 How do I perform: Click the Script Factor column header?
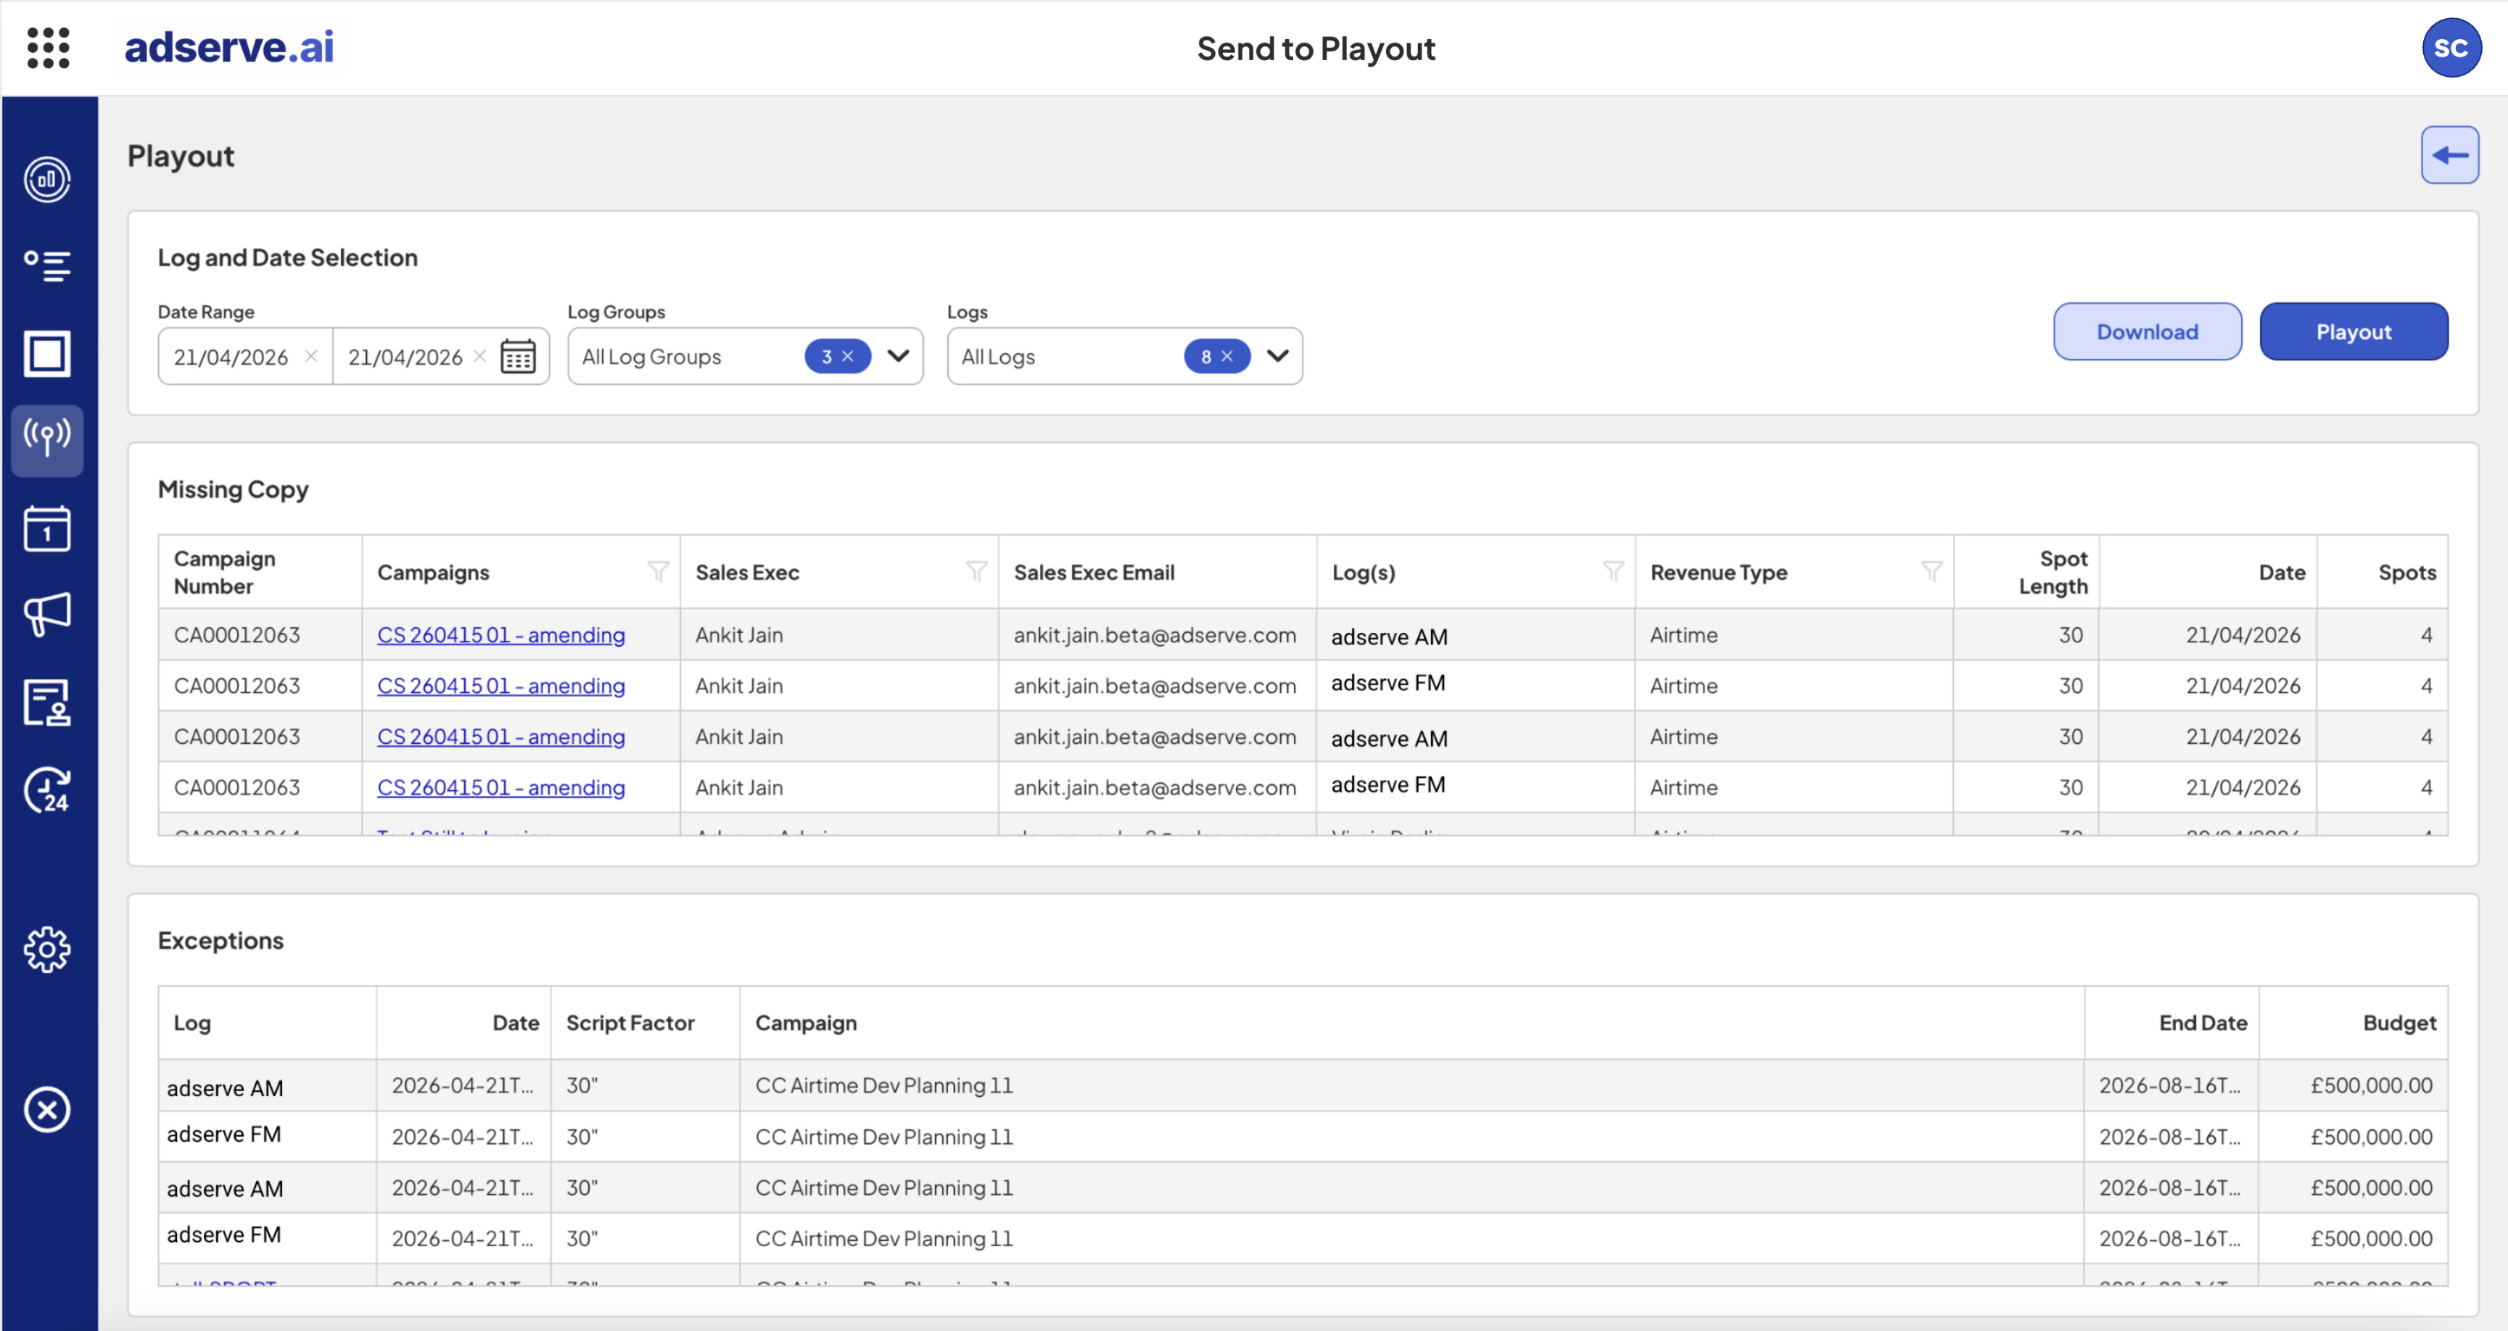[x=645, y=1023]
